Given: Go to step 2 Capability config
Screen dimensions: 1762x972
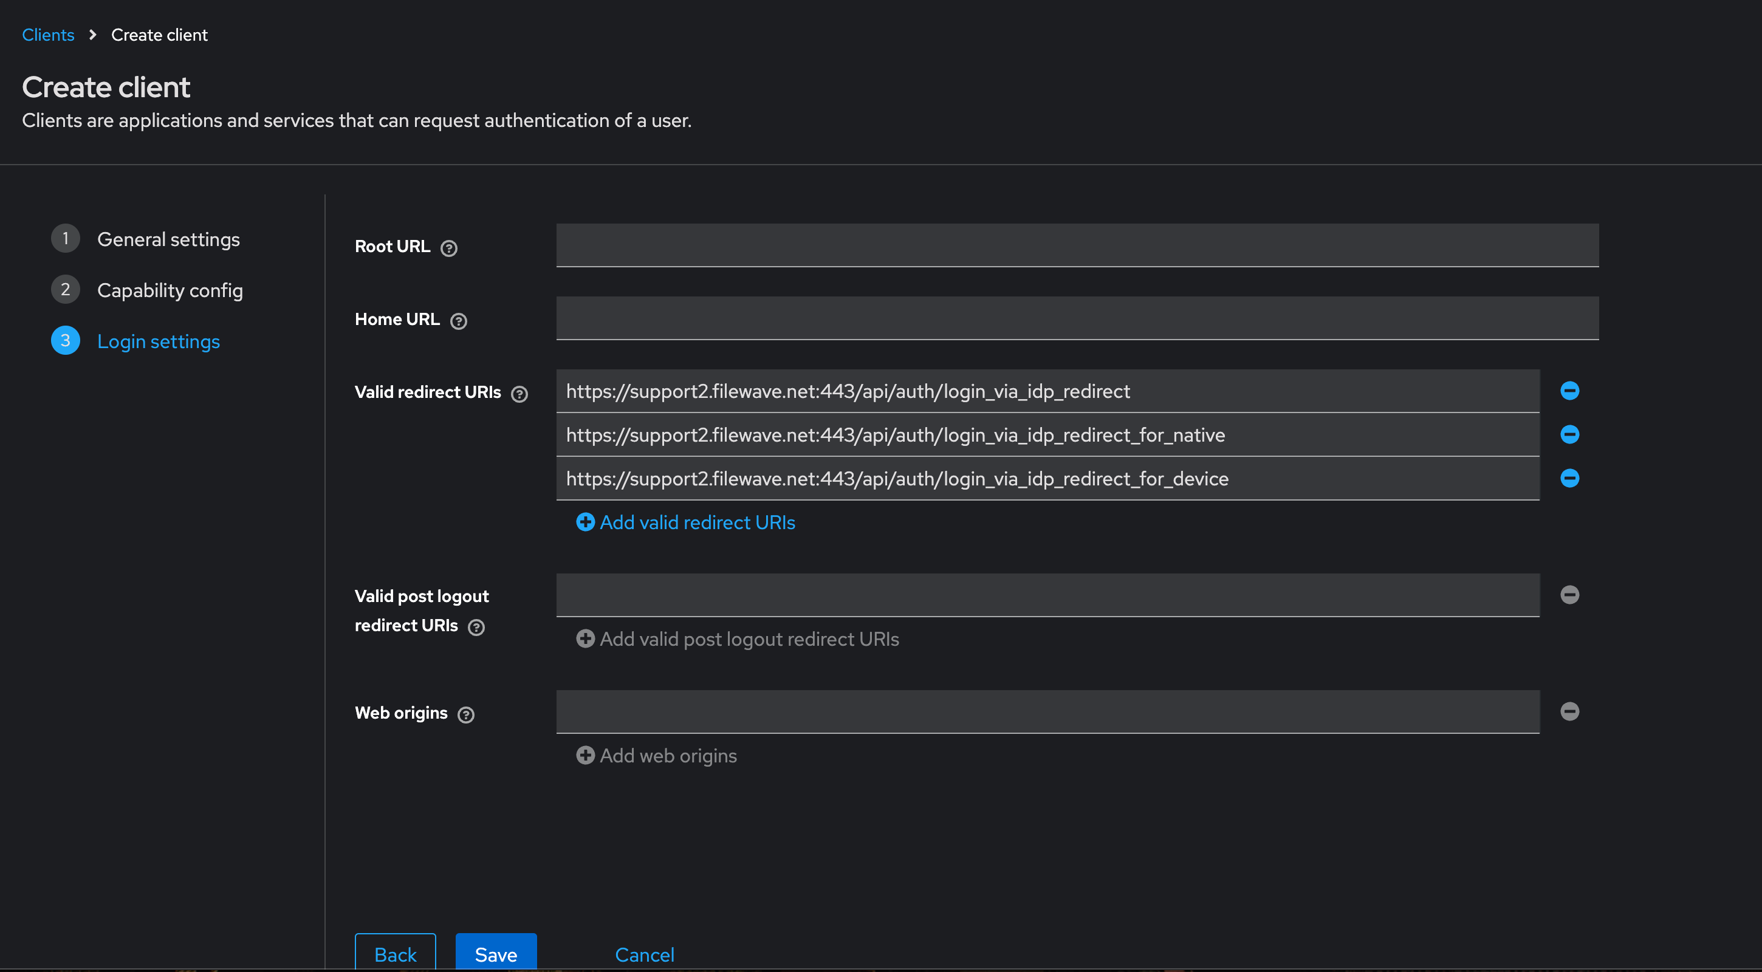Looking at the screenshot, I should [x=147, y=290].
